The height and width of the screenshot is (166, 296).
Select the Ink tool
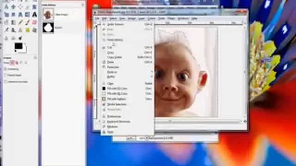point(13,30)
